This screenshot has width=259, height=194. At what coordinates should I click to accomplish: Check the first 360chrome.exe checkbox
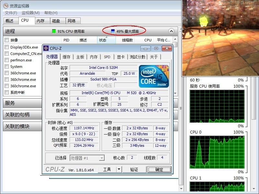7,73
